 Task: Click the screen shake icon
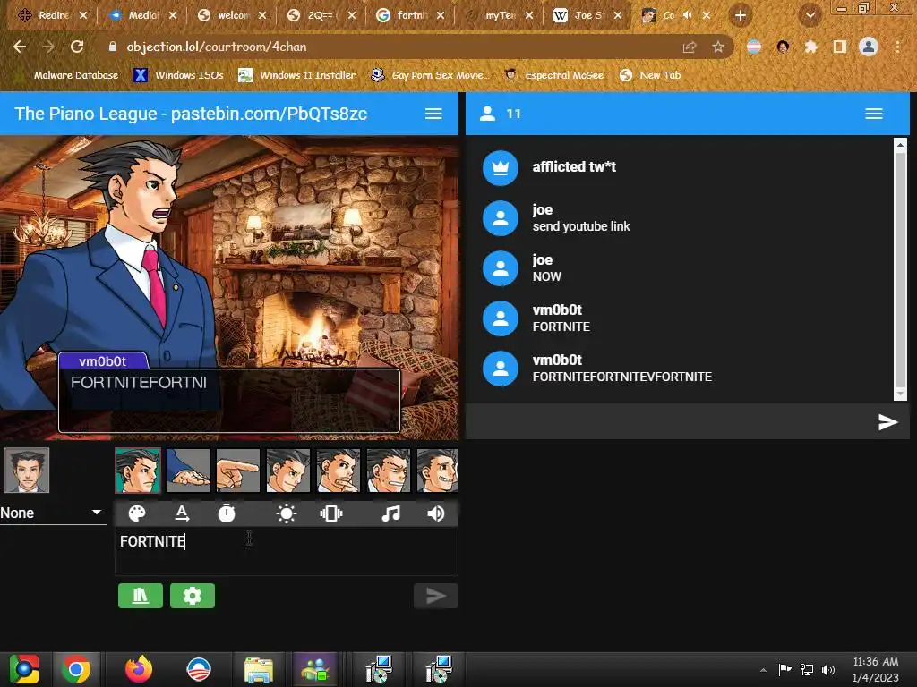click(x=331, y=513)
